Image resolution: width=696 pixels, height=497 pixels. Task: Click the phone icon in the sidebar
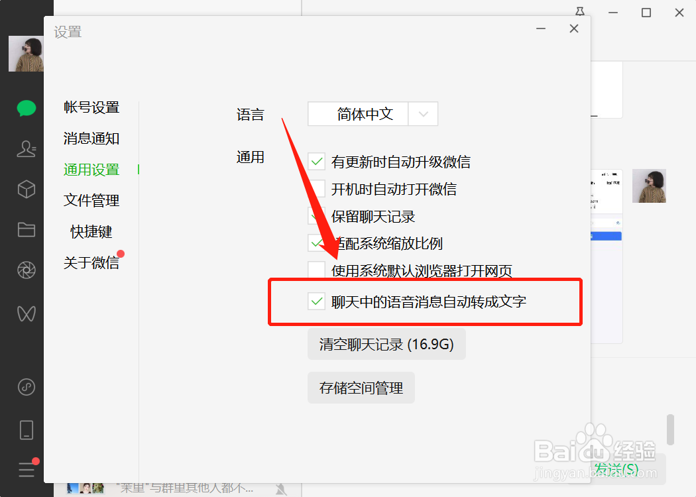27,430
